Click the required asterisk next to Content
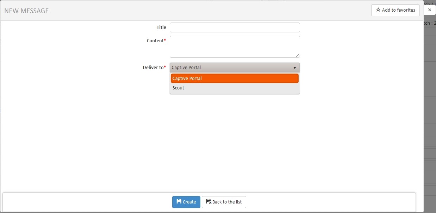The image size is (436, 213). coord(165,39)
